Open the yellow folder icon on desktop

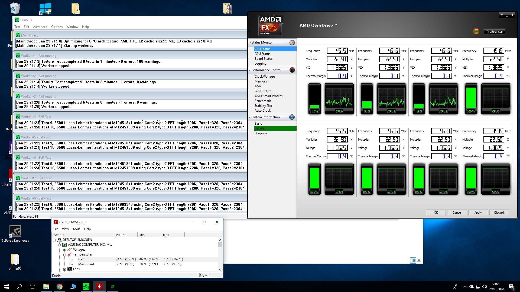tap(76, 9)
